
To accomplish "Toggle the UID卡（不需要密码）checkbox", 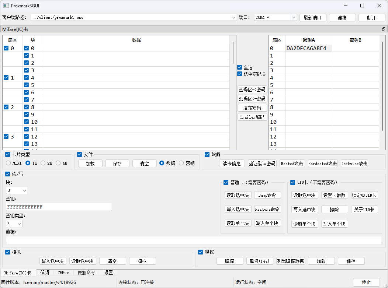I will pos(293,182).
